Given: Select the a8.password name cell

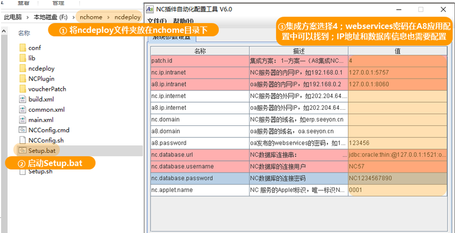Looking at the screenshot, I should [200, 143].
